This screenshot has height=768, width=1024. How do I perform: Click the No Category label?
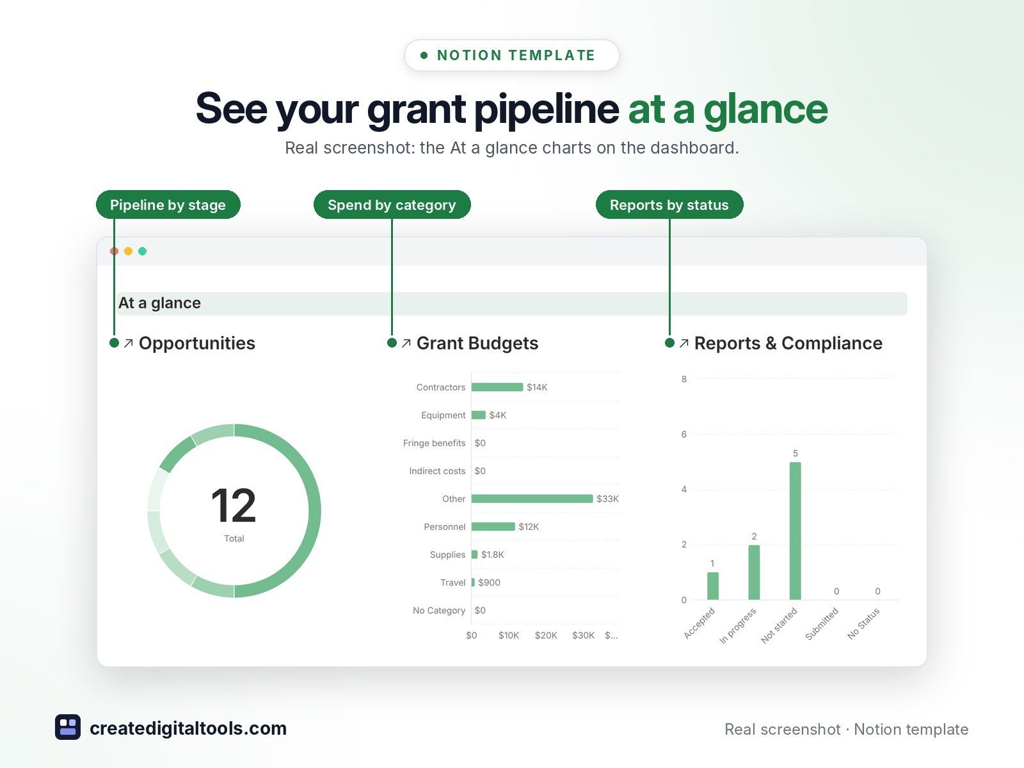click(x=439, y=611)
